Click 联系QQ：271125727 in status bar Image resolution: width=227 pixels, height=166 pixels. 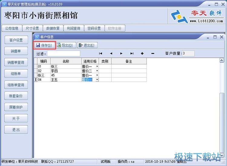58,161
